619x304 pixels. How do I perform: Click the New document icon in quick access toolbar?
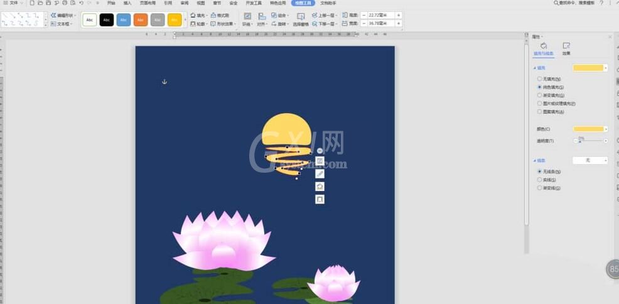click(x=33, y=3)
